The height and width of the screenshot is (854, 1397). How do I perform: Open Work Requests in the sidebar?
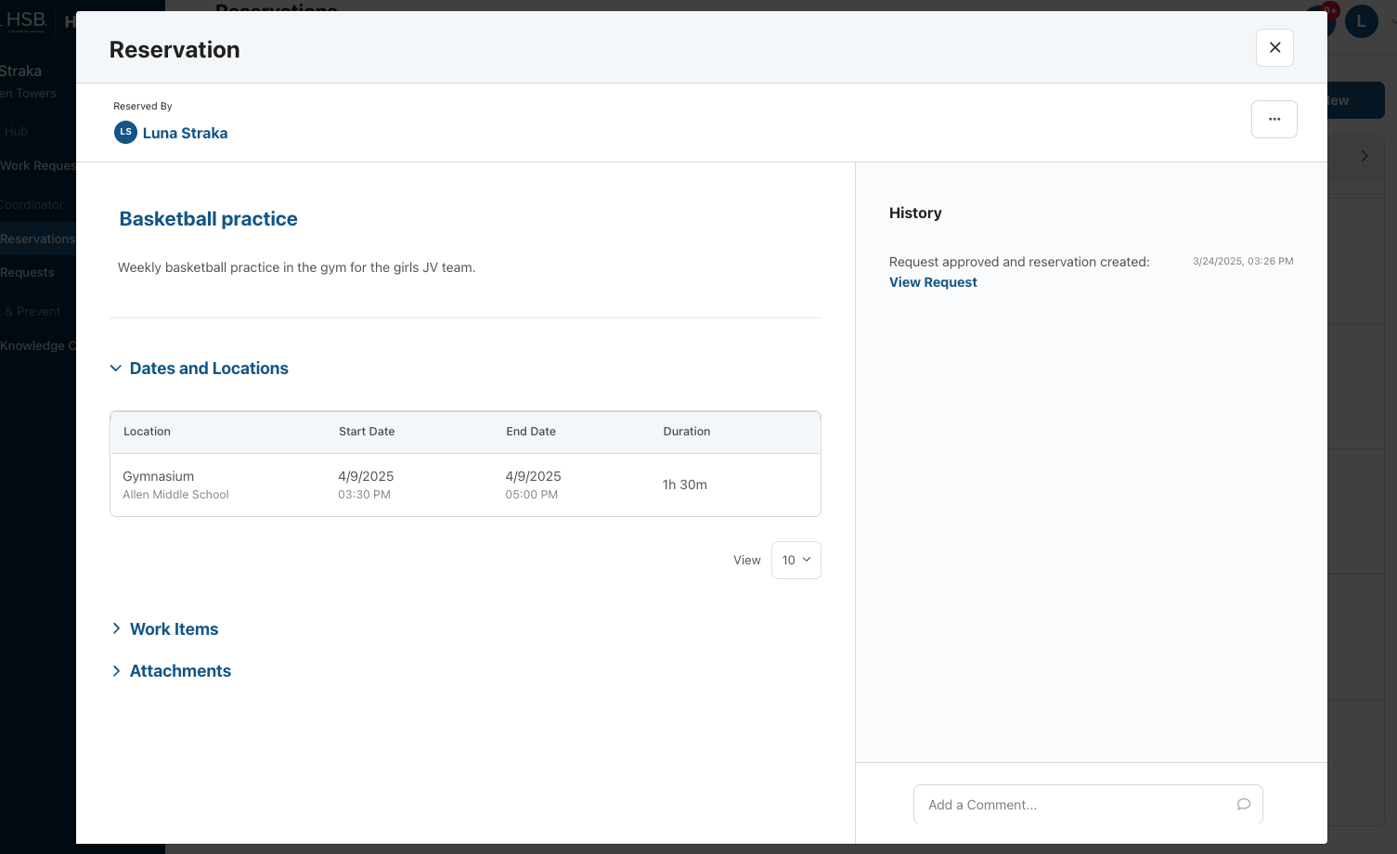[37, 165]
